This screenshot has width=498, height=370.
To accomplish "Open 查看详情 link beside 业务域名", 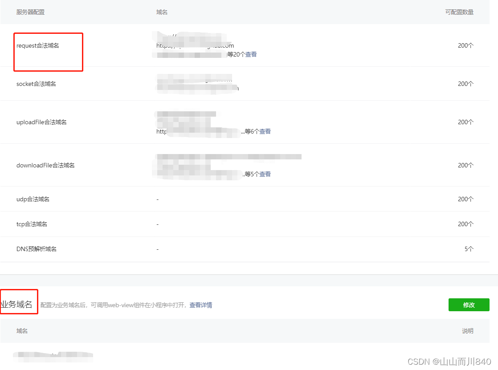I will tap(201, 305).
